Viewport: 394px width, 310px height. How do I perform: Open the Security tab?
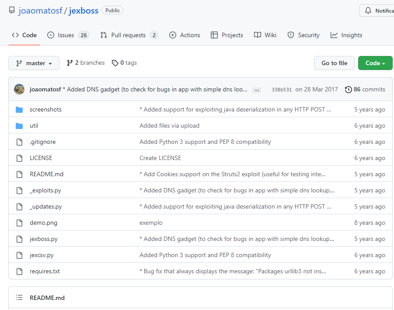pyautogui.click(x=303, y=35)
